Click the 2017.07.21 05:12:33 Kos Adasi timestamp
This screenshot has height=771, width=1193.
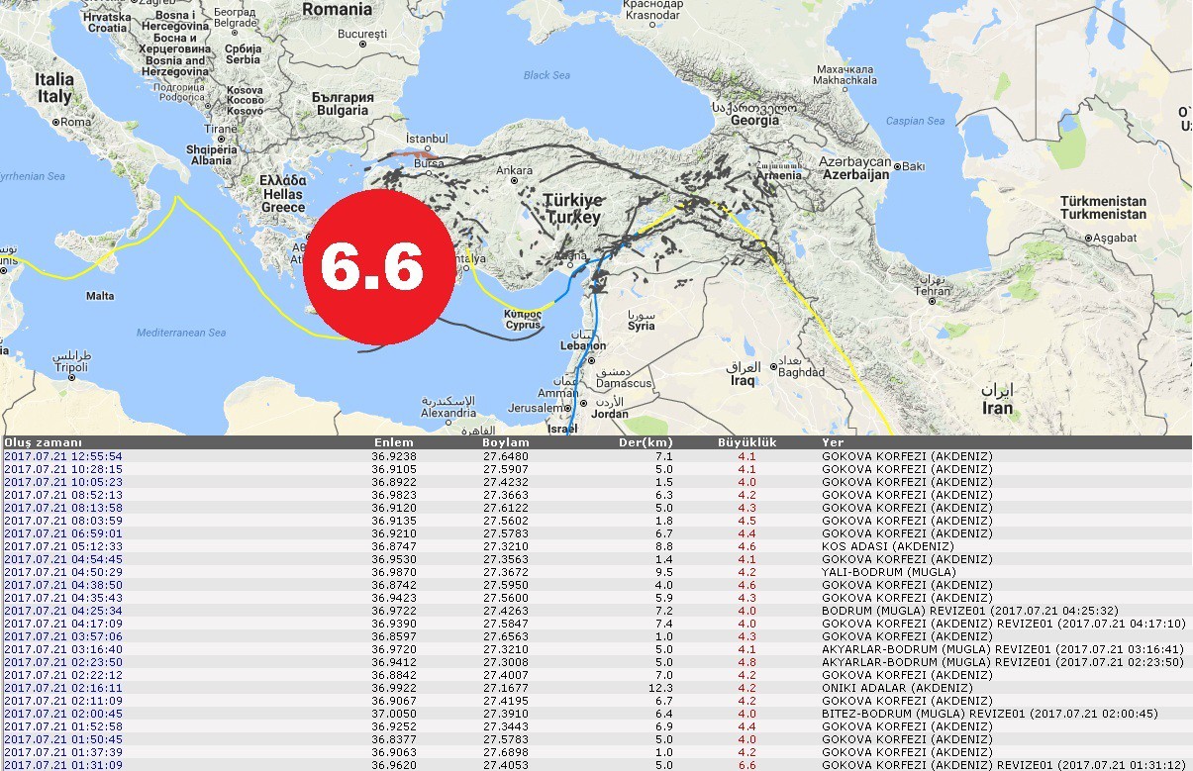coord(63,546)
